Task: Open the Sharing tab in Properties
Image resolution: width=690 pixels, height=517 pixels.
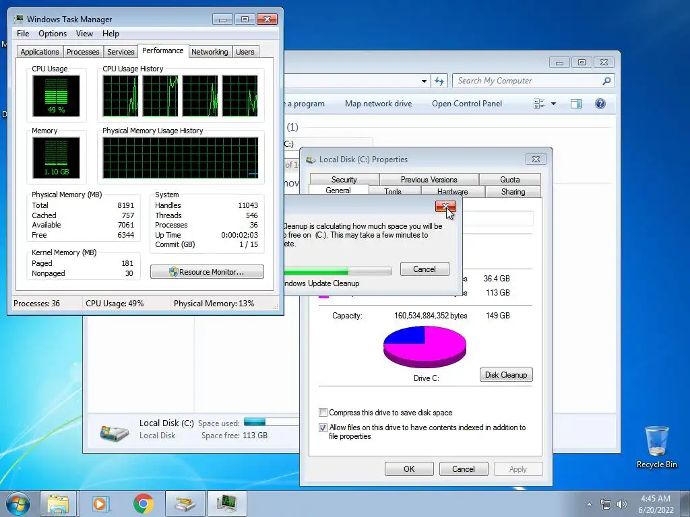Action: [x=513, y=192]
